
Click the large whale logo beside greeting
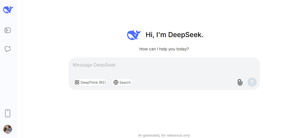point(134,35)
